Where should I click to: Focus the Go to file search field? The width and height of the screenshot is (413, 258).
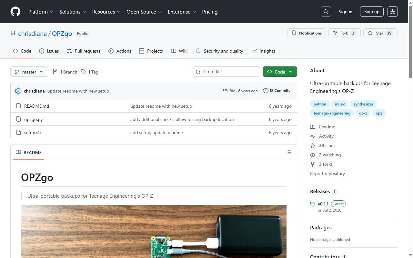click(x=226, y=72)
